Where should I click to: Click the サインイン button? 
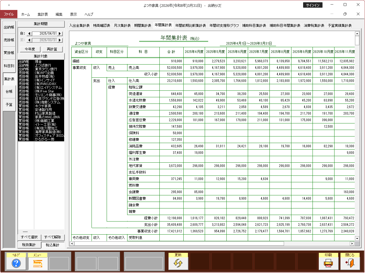click(x=313, y=5)
